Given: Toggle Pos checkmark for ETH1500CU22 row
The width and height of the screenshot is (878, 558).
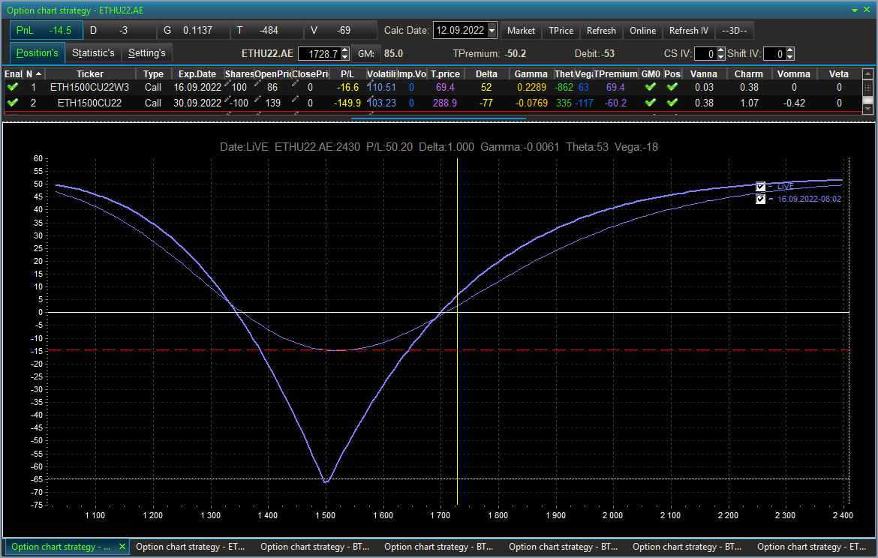Looking at the screenshot, I should coord(672,103).
